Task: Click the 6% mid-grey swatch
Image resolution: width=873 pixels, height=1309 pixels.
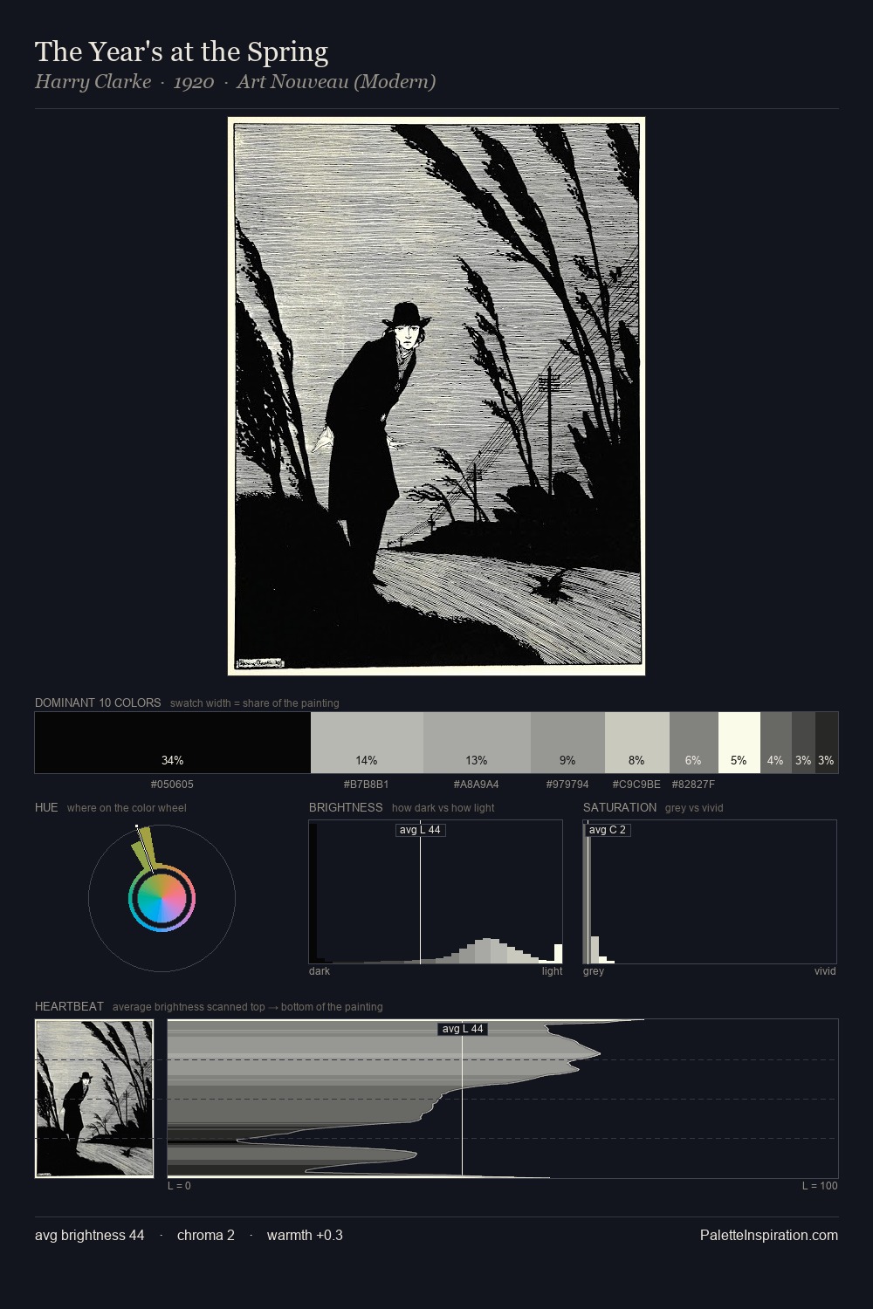Action: pyautogui.click(x=694, y=743)
